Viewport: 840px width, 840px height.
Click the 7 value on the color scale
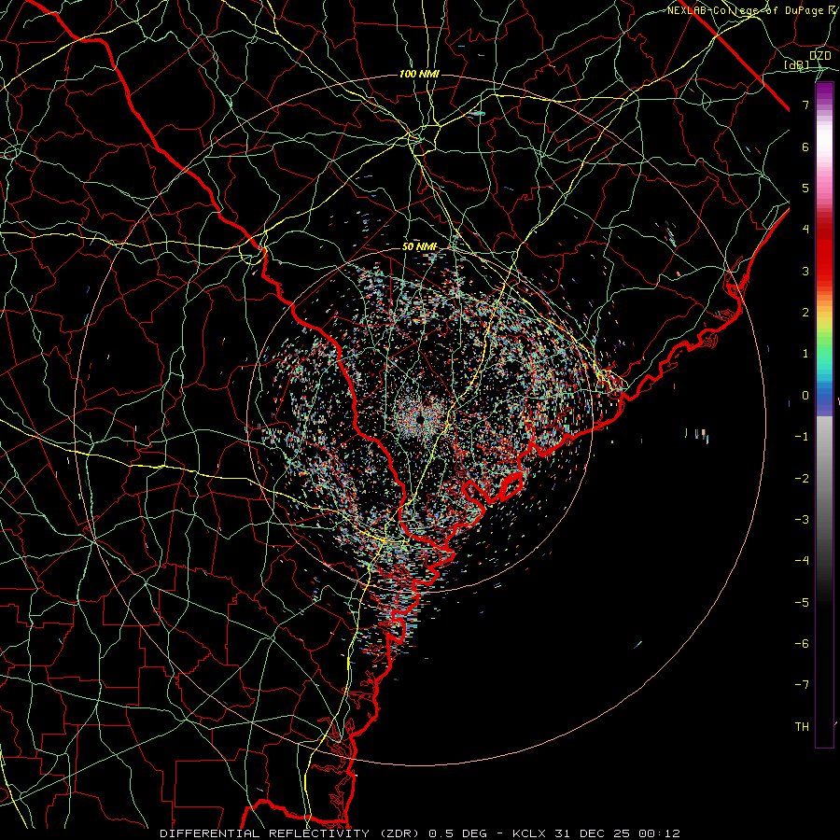tap(805, 105)
